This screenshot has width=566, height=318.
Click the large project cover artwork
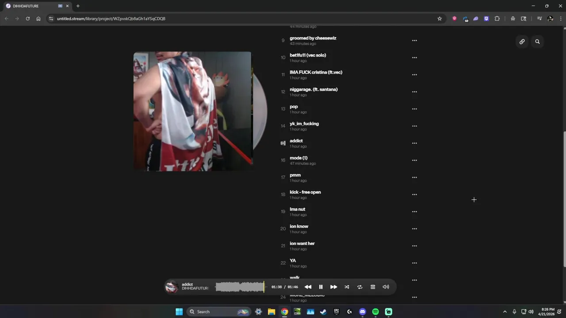pos(192,111)
